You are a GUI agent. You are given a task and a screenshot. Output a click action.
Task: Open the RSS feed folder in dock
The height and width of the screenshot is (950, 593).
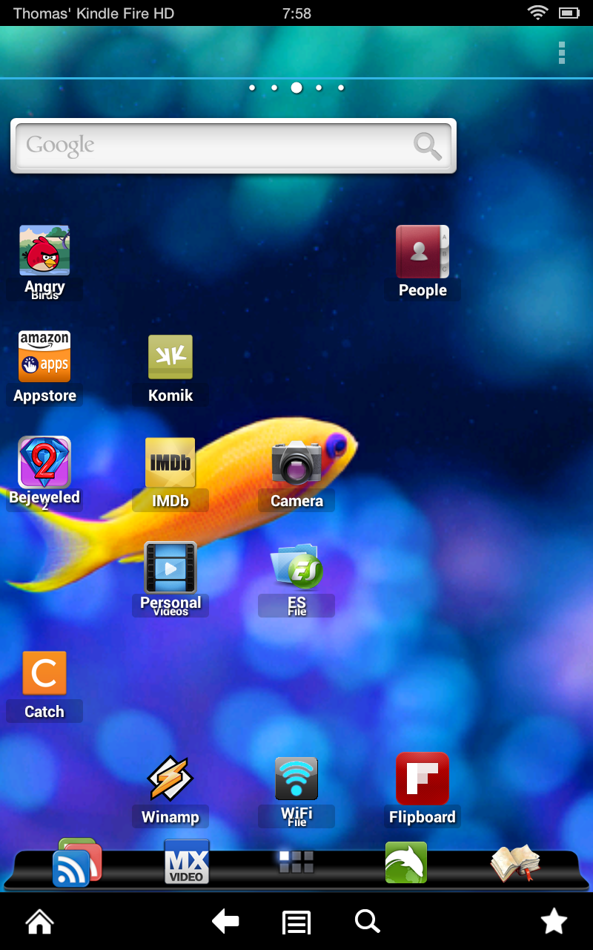click(77, 862)
